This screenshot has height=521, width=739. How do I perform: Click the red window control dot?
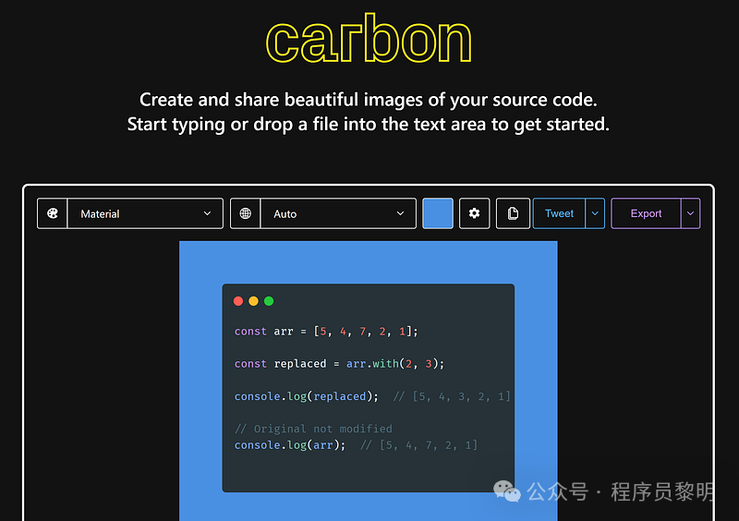pyautogui.click(x=238, y=301)
